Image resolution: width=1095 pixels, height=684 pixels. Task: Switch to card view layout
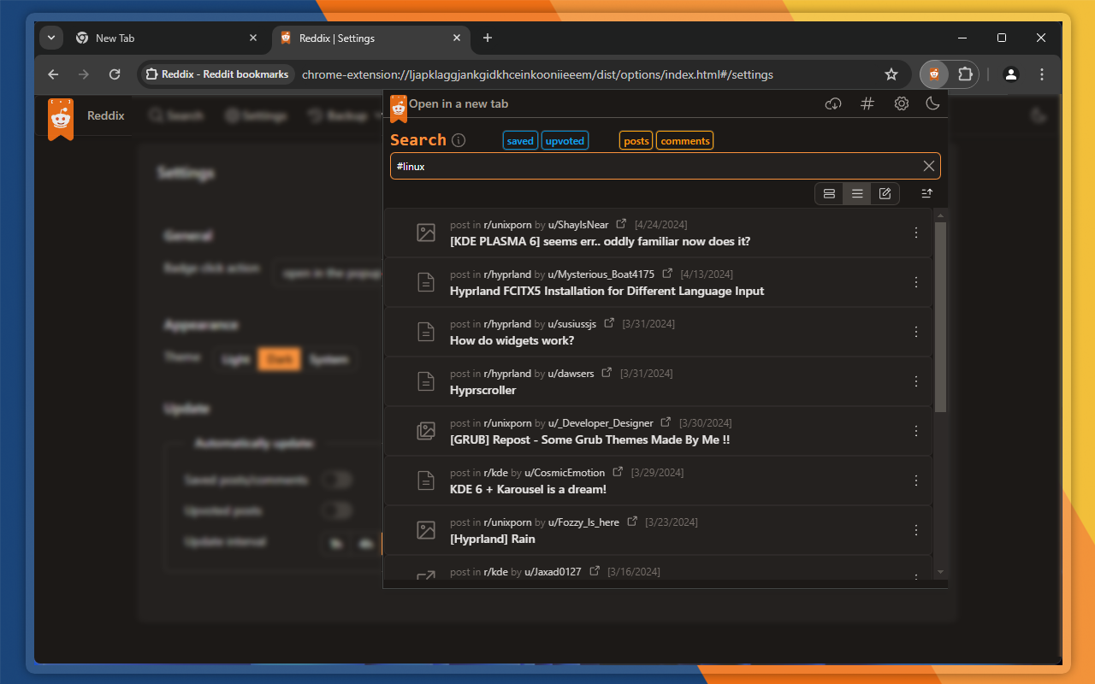tap(828, 193)
